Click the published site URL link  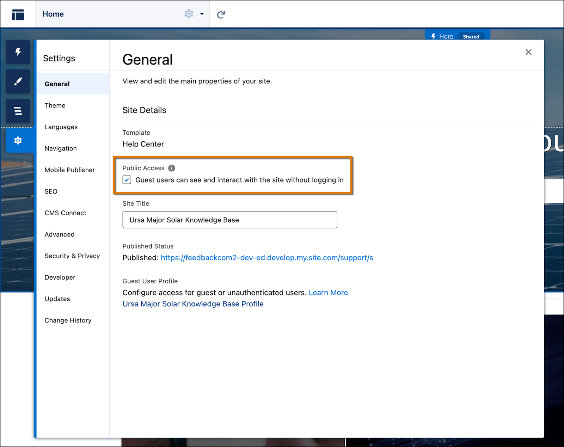click(x=267, y=258)
